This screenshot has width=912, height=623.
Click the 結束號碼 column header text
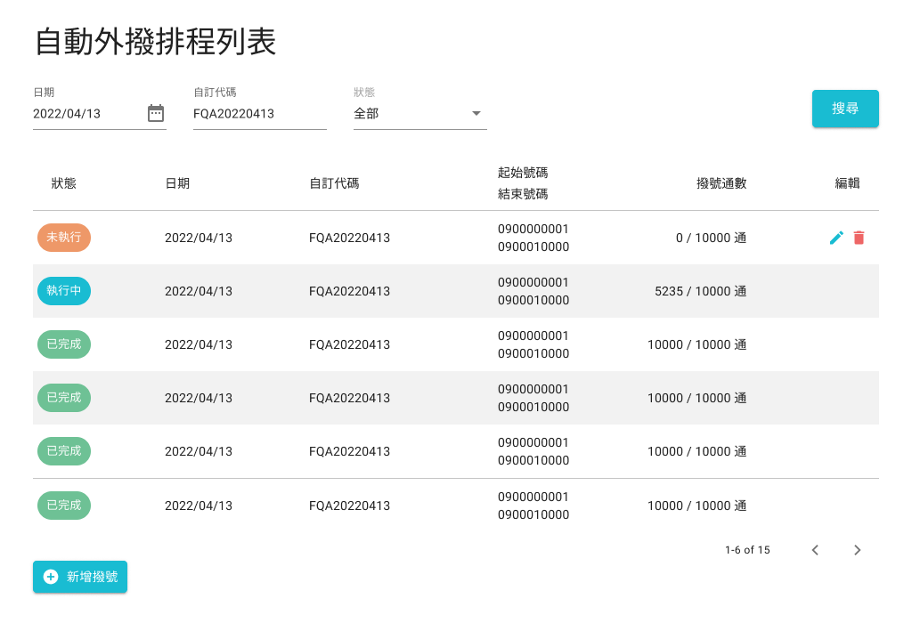pos(523,194)
